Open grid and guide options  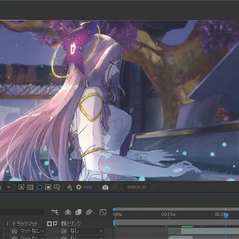pos(57,187)
